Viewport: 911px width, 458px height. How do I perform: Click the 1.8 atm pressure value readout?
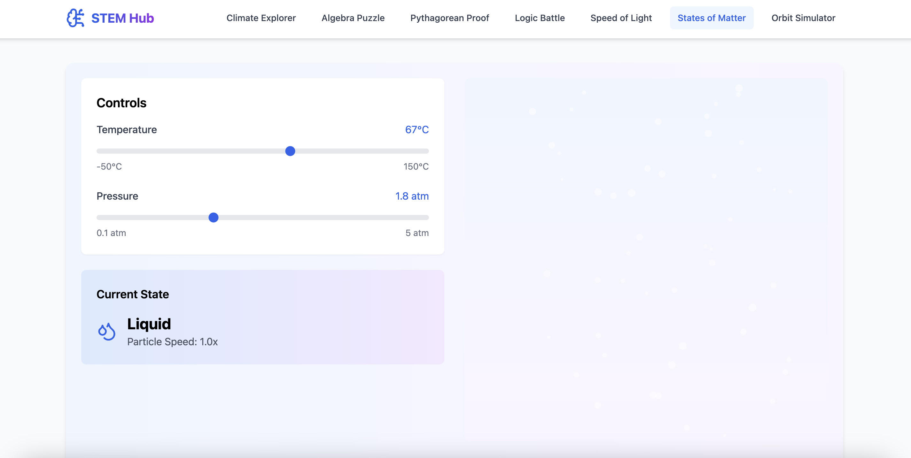(x=412, y=196)
